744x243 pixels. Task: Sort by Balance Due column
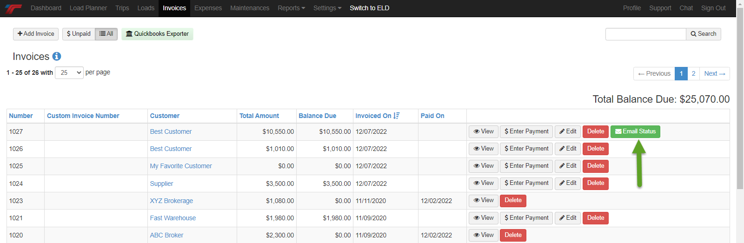(317, 116)
